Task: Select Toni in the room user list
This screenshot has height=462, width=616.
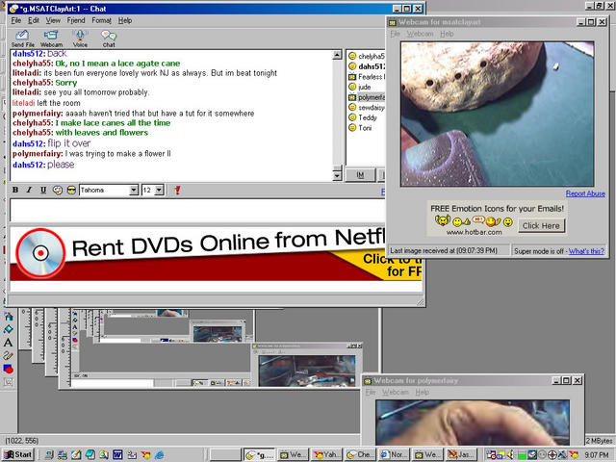Action: tap(360, 128)
